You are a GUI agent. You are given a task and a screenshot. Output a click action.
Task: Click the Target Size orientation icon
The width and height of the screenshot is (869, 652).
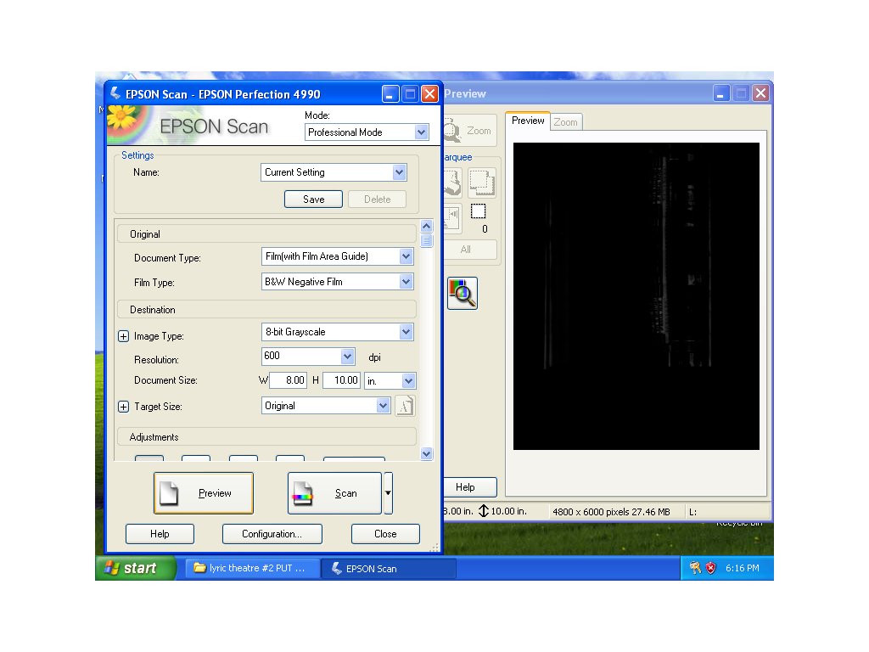tap(405, 407)
